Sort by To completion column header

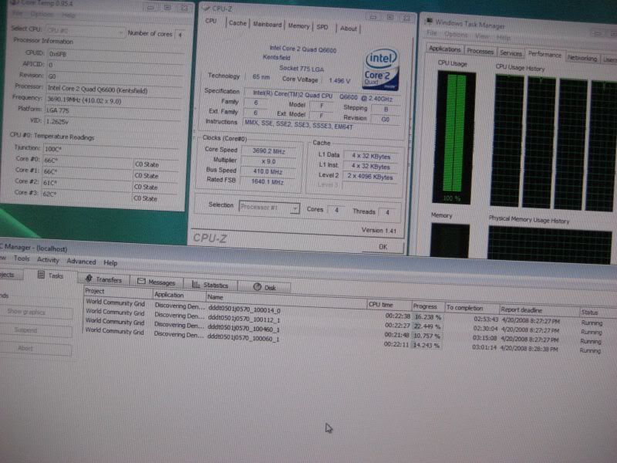(x=471, y=308)
